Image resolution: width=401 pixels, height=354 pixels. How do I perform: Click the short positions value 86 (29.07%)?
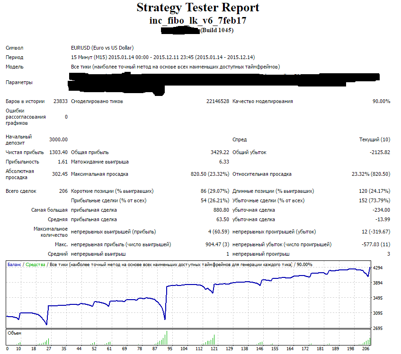click(215, 191)
